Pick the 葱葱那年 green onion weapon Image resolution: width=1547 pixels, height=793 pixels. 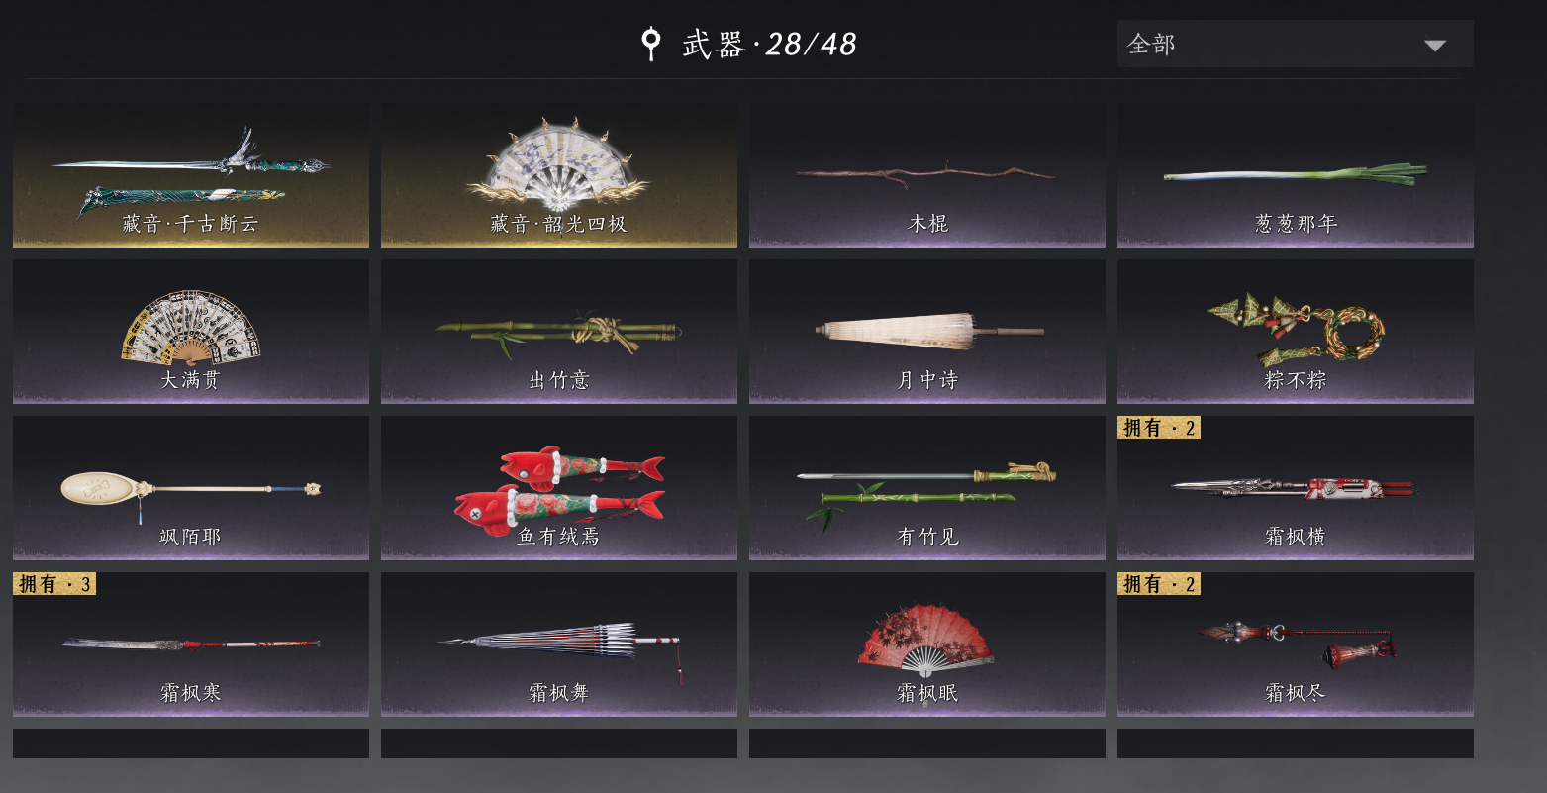[x=1296, y=175]
